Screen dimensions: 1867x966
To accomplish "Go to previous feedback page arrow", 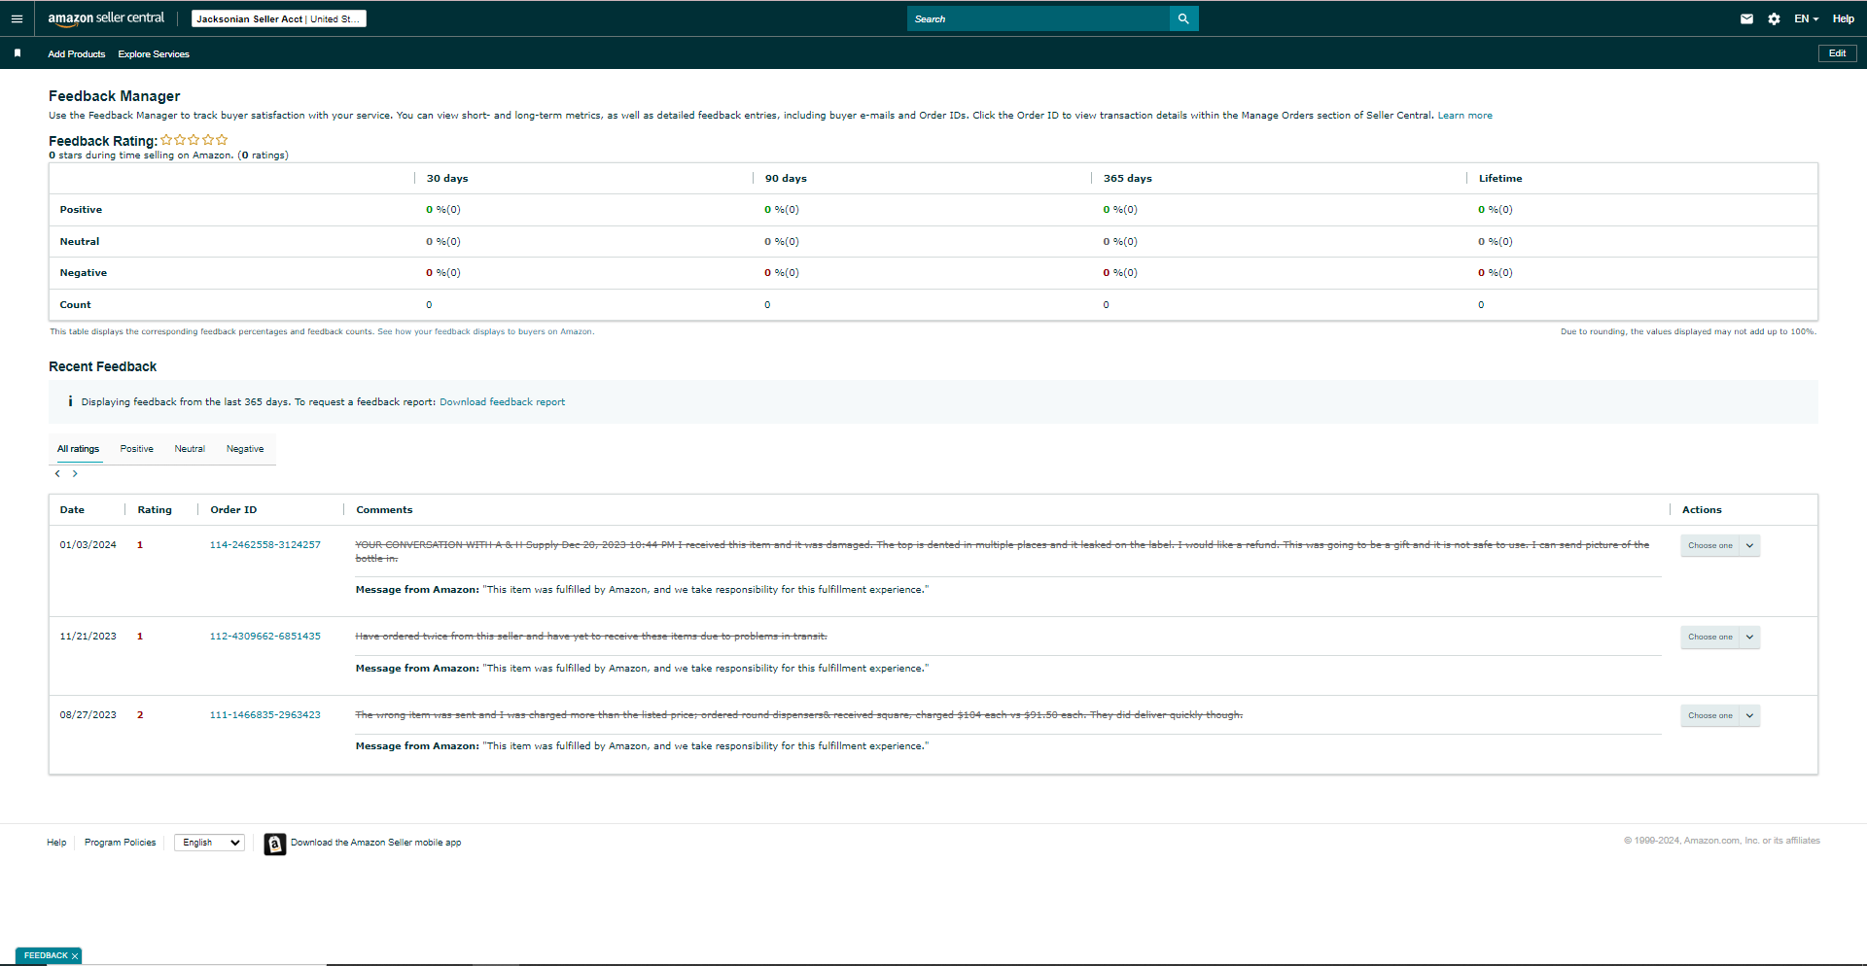I will 57,473.
